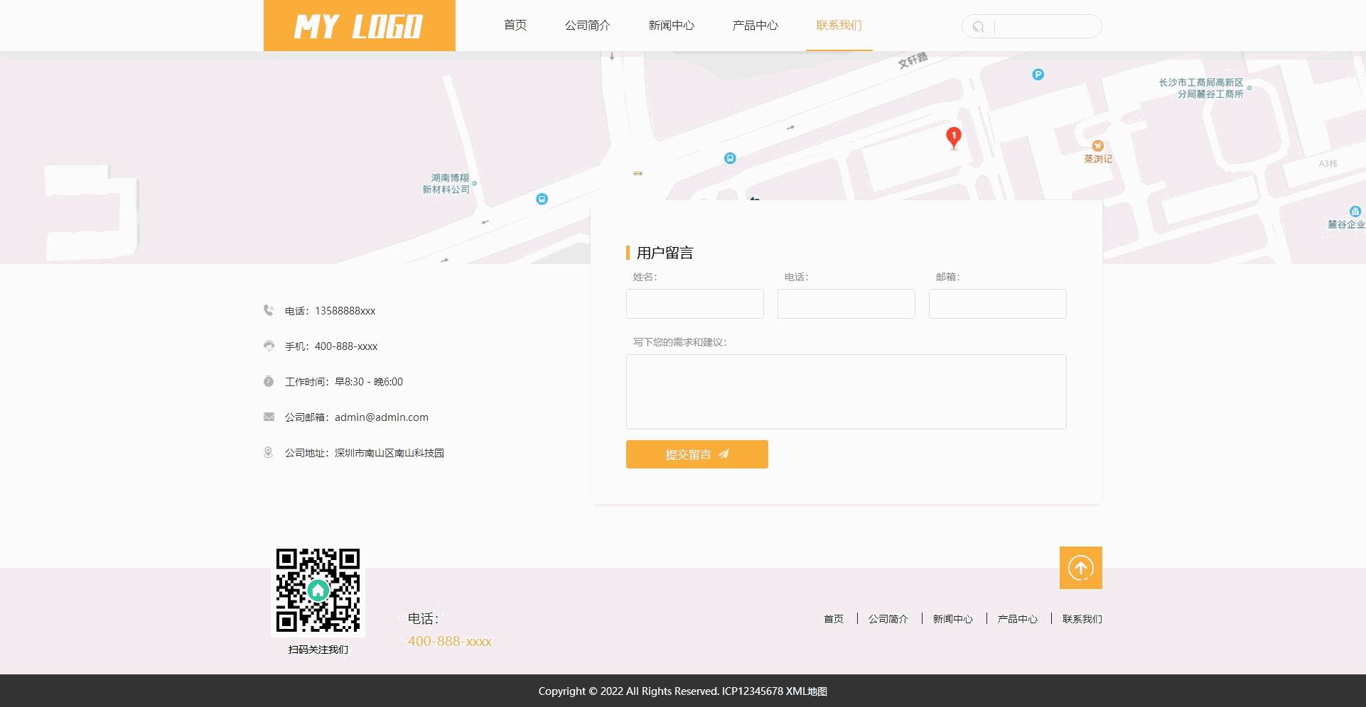Click the 用户留言 form heading
This screenshot has width=1366, height=707.
[665, 253]
